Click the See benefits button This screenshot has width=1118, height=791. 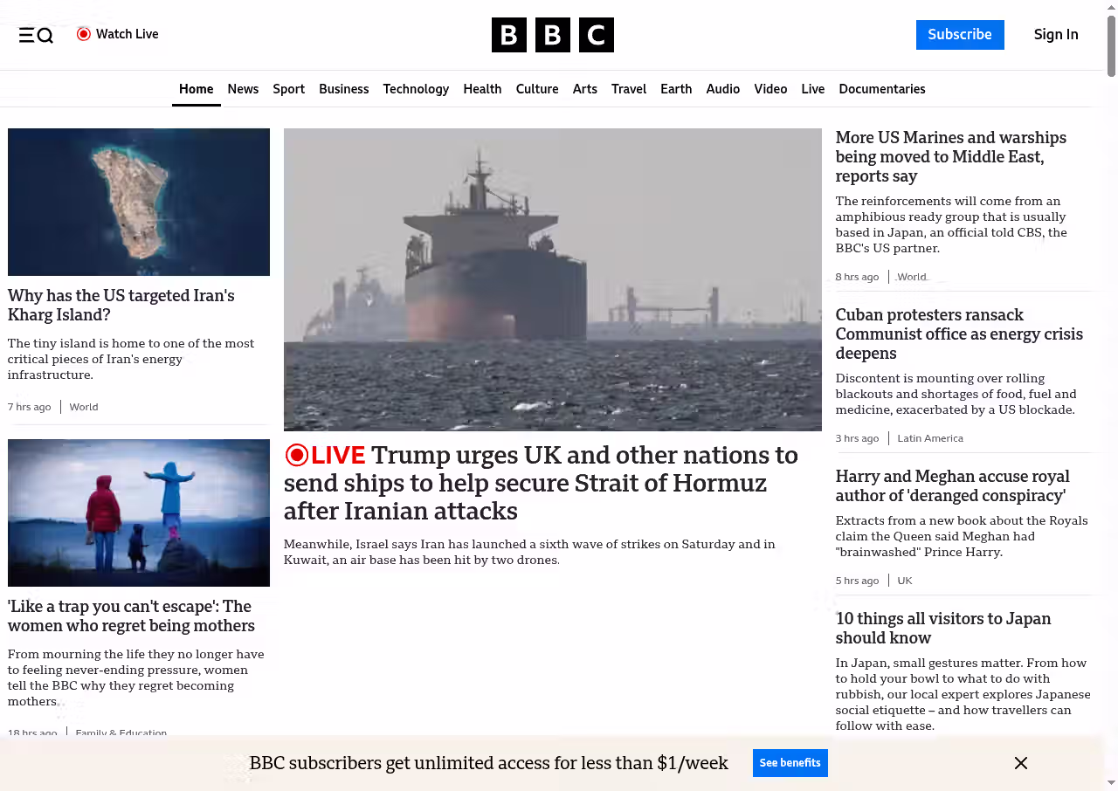790,763
